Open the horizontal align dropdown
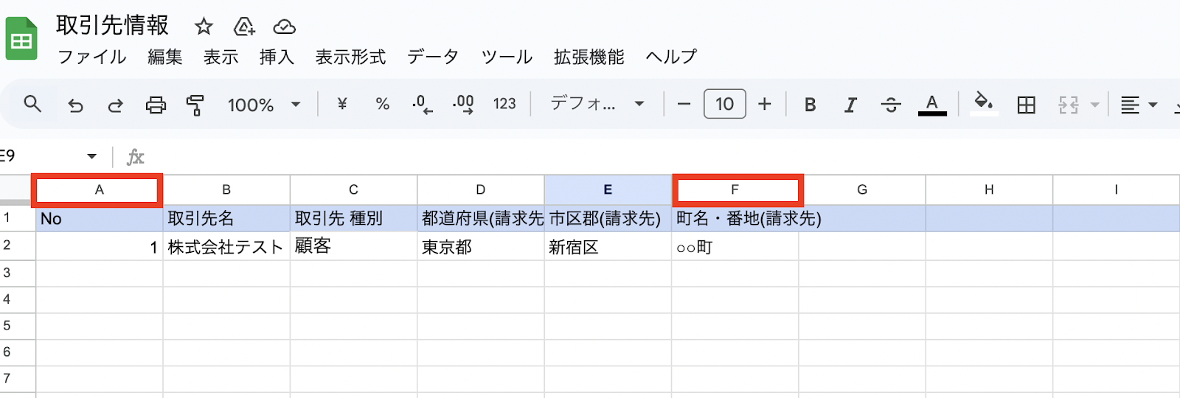The width and height of the screenshot is (1180, 398). click(x=1138, y=105)
